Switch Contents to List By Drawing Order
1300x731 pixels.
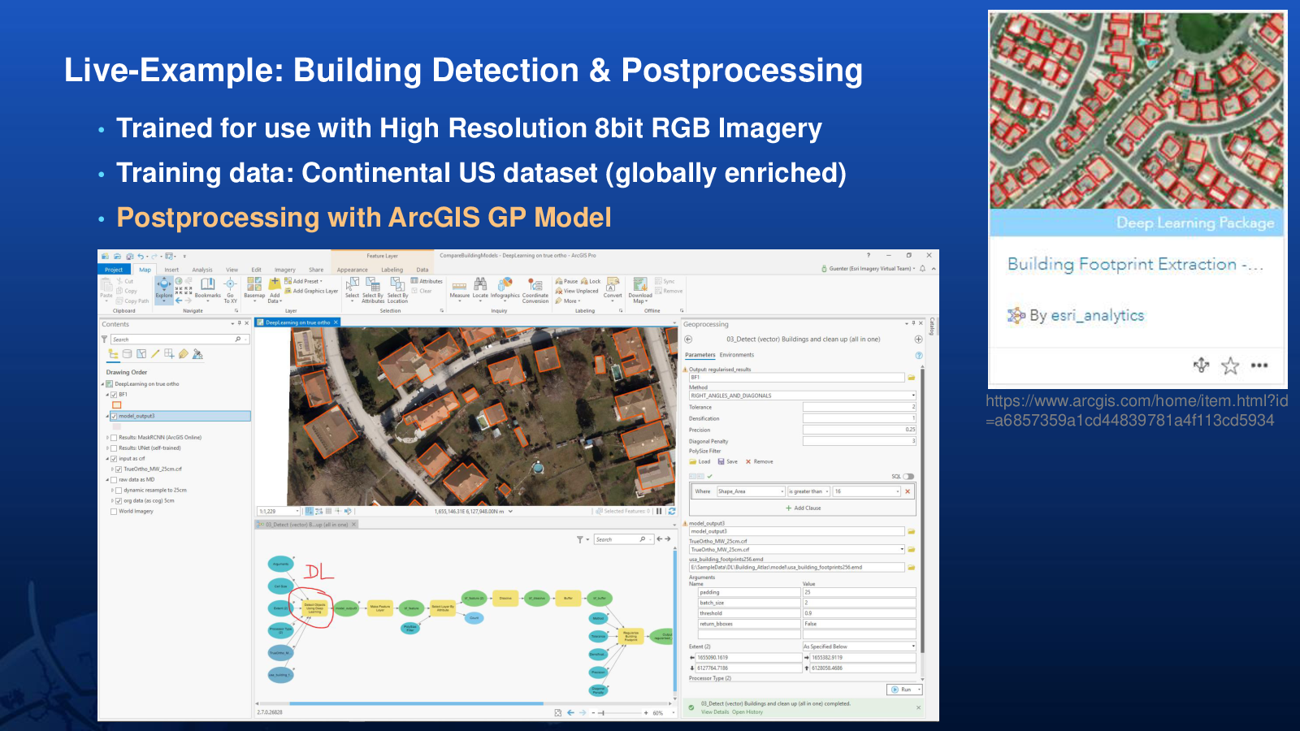pyautogui.click(x=113, y=354)
